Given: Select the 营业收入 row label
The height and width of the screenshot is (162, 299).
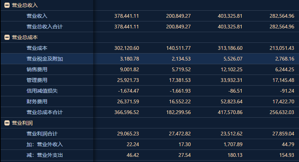Looking at the screenshot, I should point(37,16).
